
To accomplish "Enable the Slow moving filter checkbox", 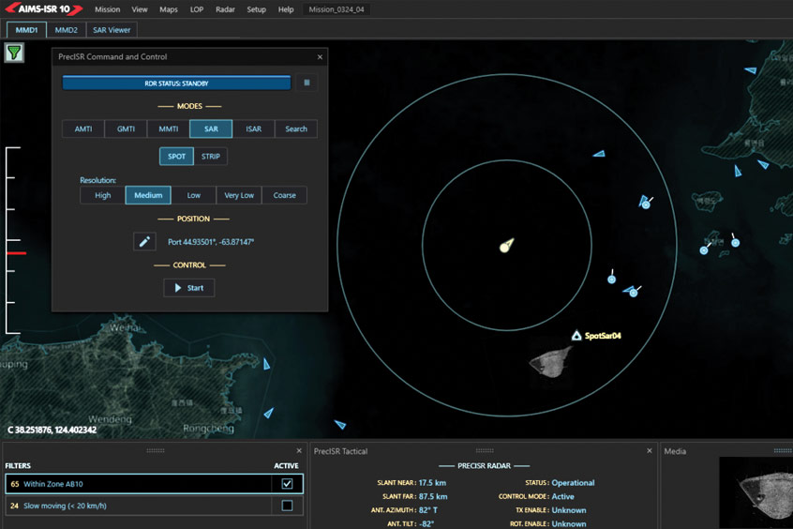I will click(287, 506).
